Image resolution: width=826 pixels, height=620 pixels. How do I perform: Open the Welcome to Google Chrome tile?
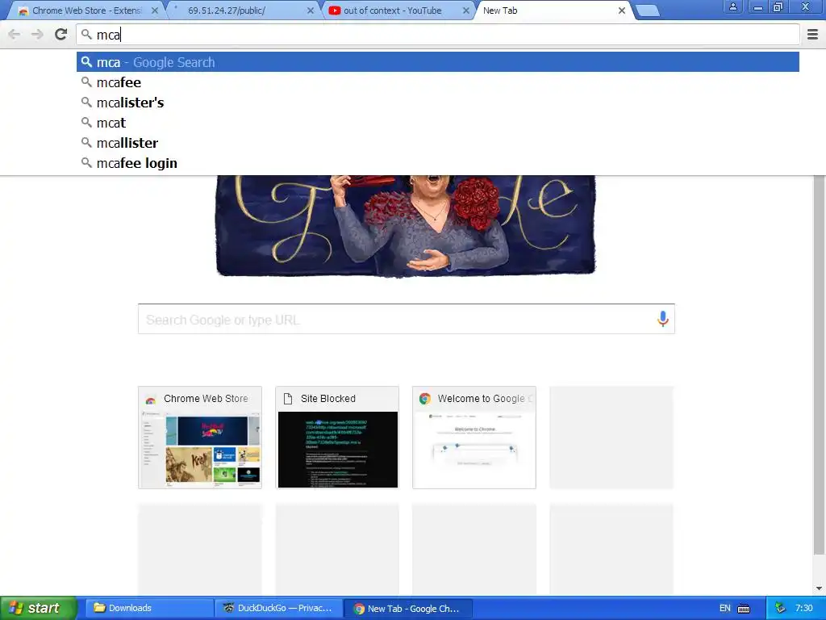point(474,438)
